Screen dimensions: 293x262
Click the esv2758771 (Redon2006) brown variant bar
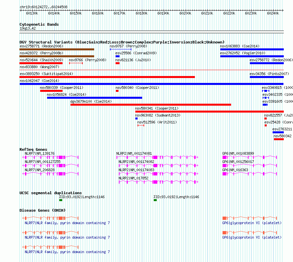pyautogui.click(x=57, y=49)
